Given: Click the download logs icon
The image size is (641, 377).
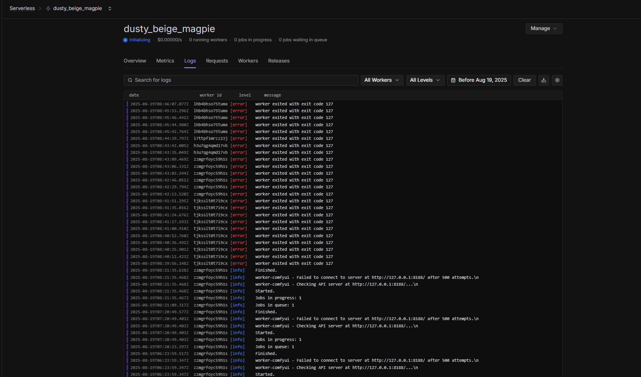Looking at the screenshot, I should point(544,80).
